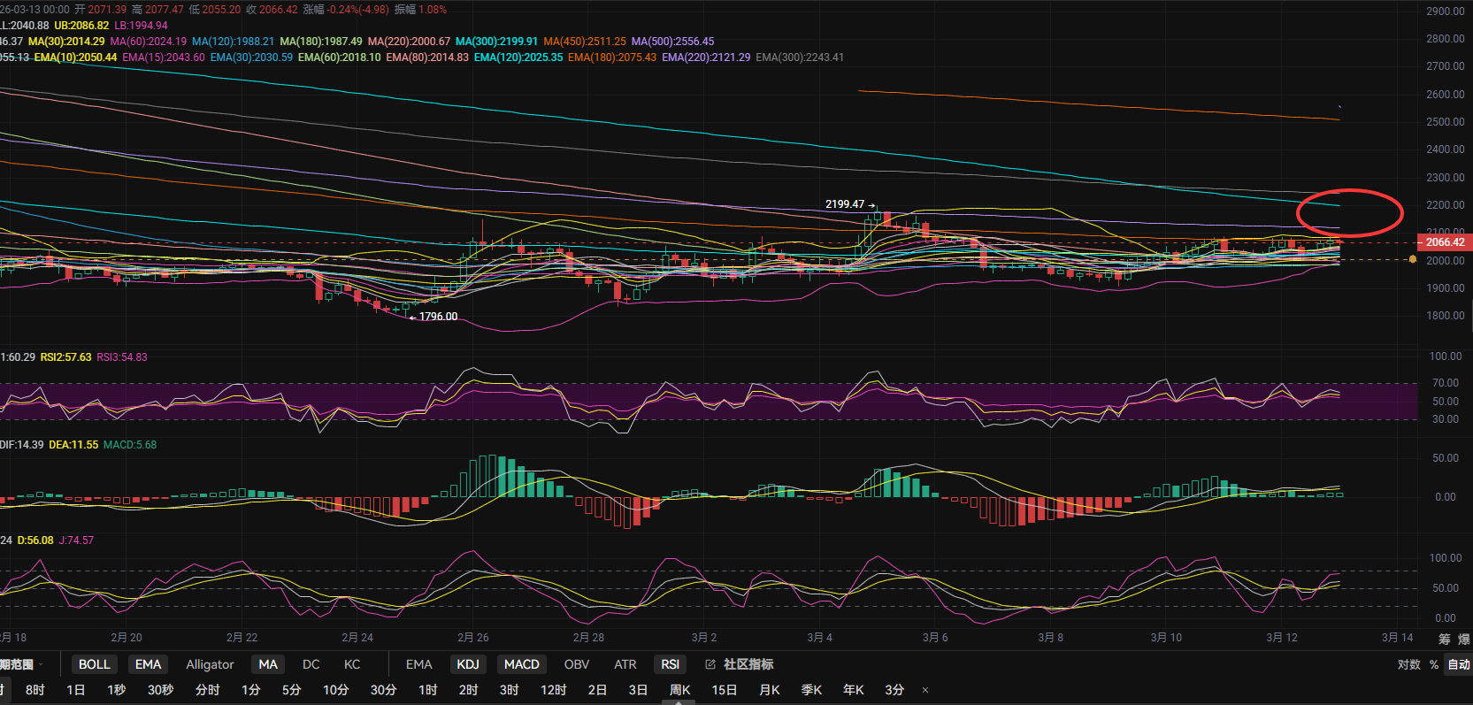Expand the period range dropdown
Screen dimensions: 1473x705
point(21,664)
